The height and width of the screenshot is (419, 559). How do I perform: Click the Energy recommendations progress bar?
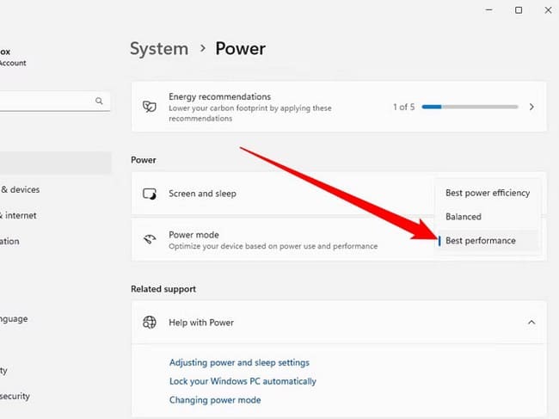pyautogui.click(x=470, y=108)
